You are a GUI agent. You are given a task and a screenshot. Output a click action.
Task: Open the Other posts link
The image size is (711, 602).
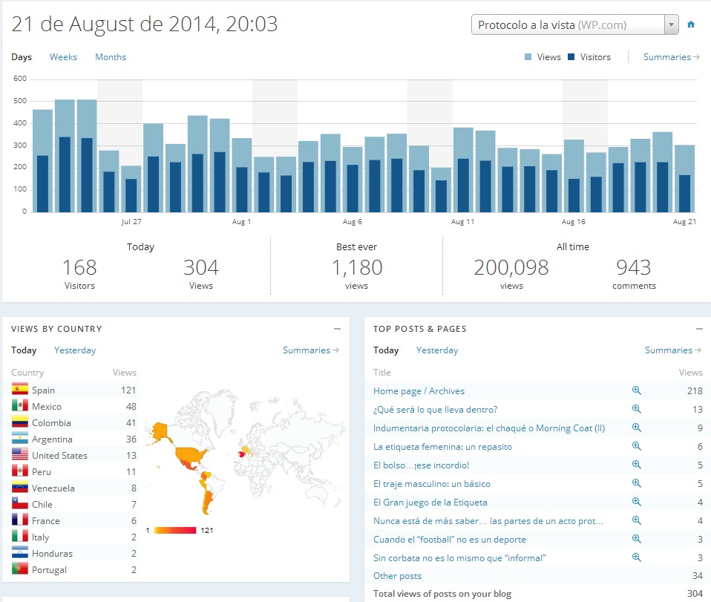click(397, 576)
